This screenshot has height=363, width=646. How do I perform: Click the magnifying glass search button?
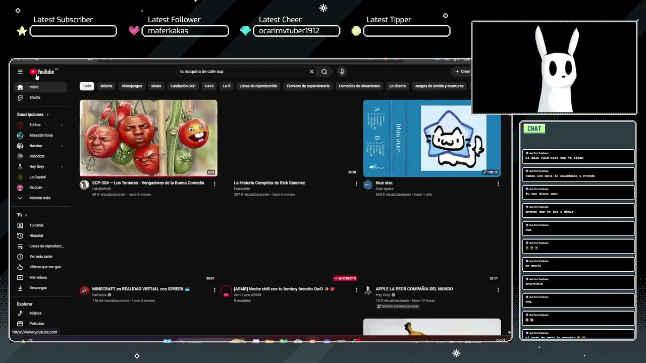pos(325,72)
